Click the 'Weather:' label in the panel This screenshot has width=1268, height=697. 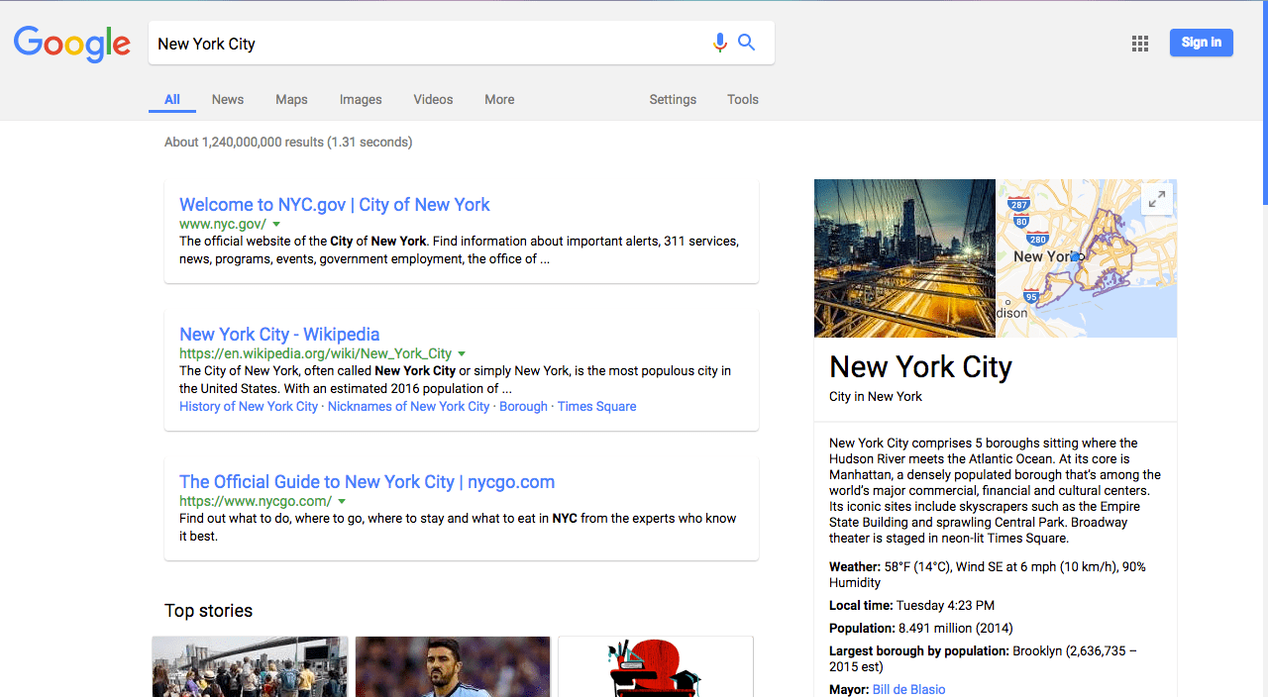855,567
